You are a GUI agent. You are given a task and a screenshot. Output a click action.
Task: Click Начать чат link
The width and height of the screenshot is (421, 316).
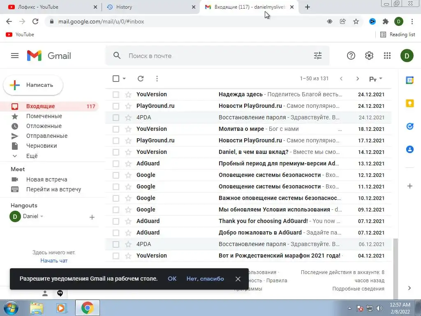54,260
